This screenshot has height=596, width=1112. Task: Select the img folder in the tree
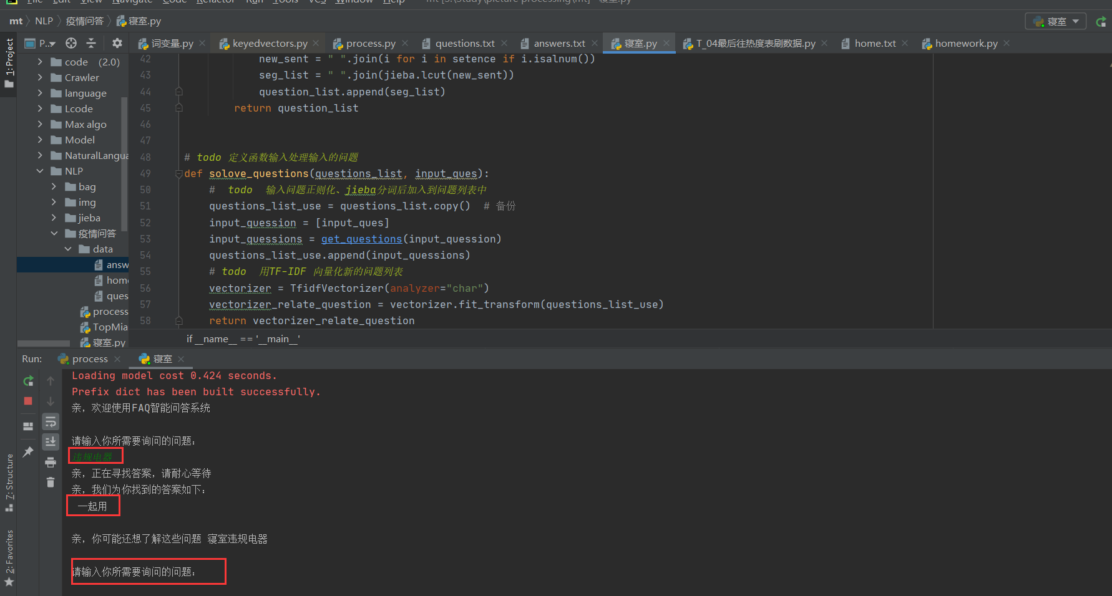80,202
